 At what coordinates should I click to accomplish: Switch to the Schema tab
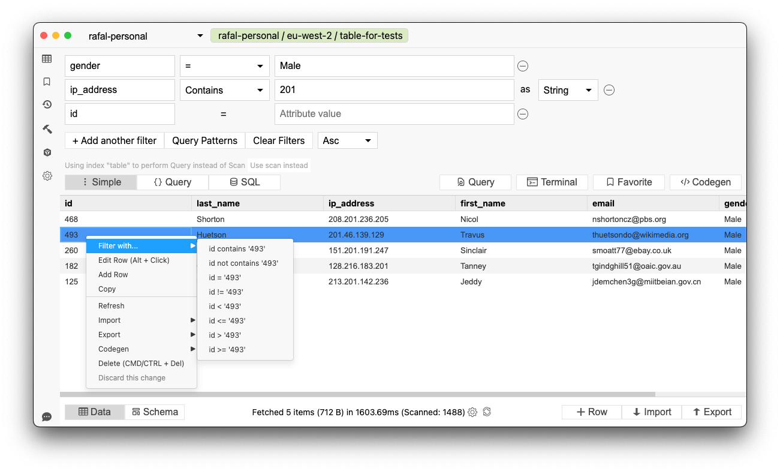tap(155, 412)
